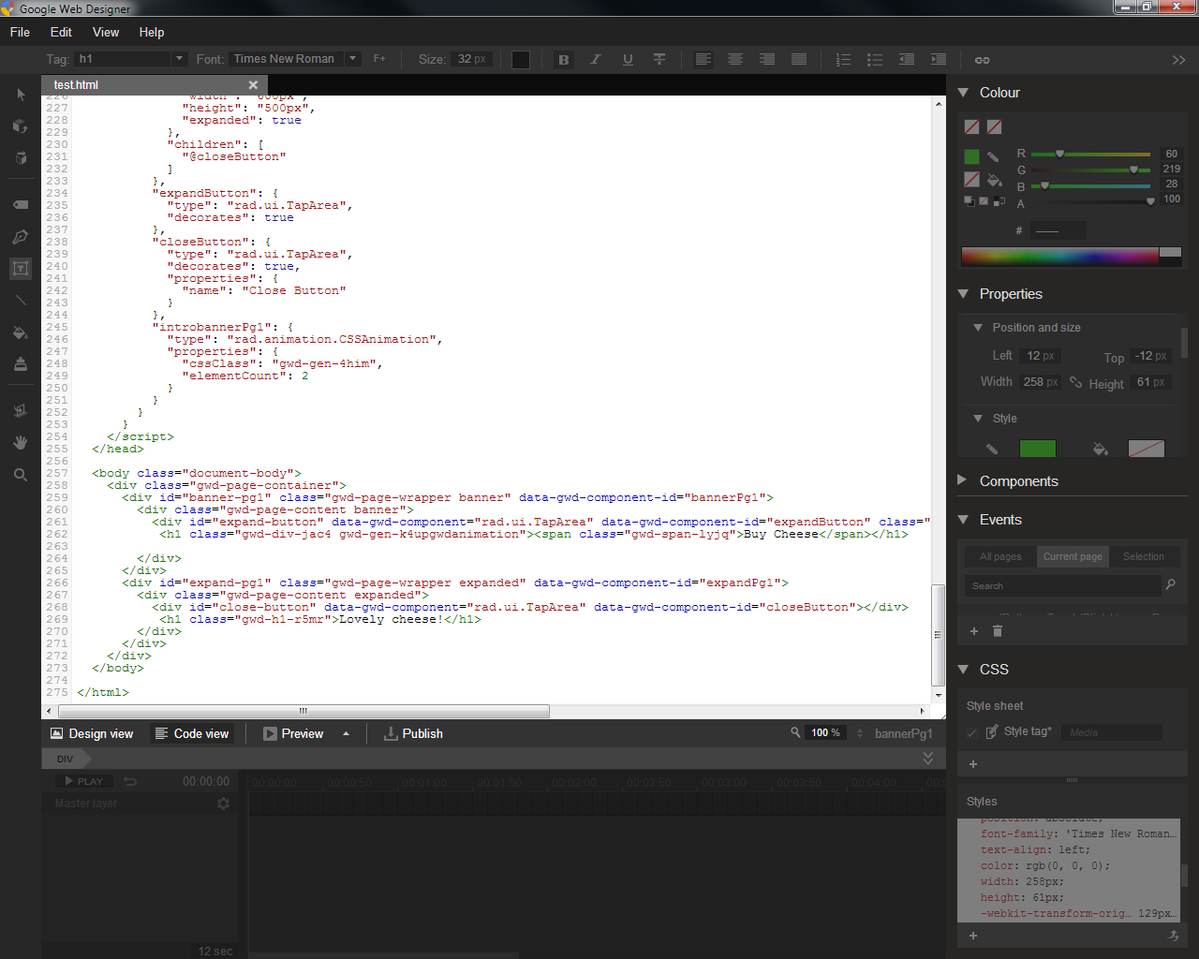1199x959 pixels.
Task: Switch to the Design view tab
Action: [x=92, y=733]
